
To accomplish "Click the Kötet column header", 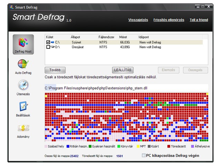I will tap(58, 37).
